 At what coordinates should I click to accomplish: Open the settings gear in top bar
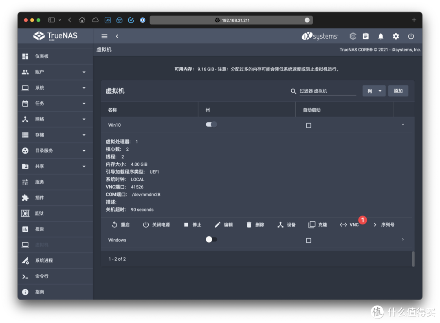tap(396, 36)
